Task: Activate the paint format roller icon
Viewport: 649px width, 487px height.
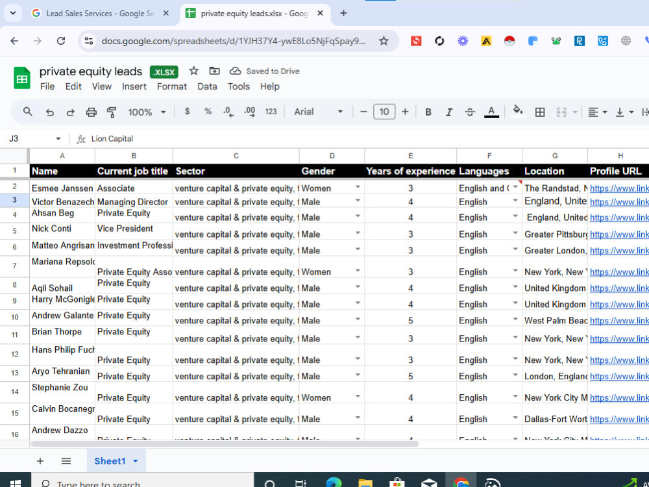Action: pos(112,112)
